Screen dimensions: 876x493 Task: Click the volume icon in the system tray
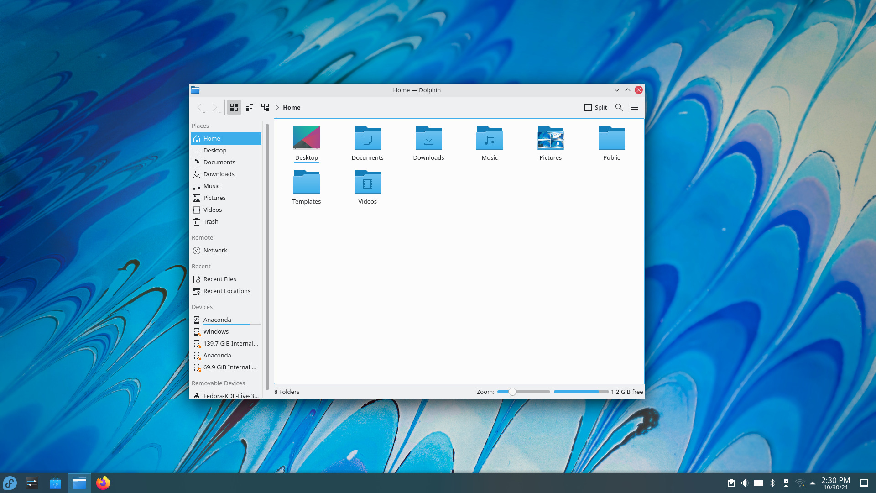point(745,483)
